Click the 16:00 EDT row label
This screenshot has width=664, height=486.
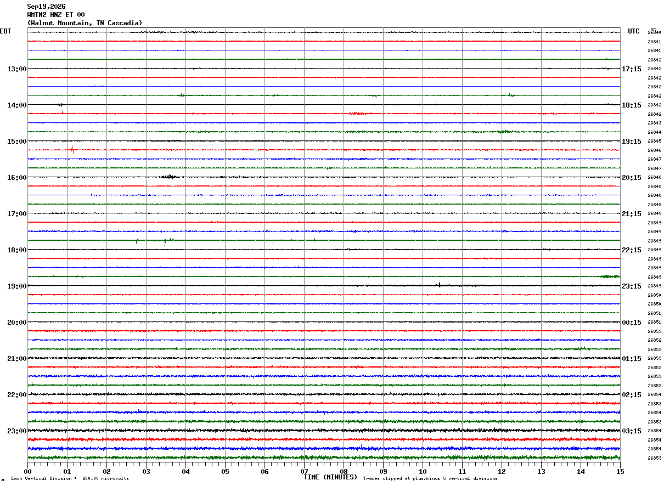[17, 178]
